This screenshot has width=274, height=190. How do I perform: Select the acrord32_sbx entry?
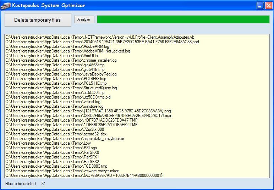click(56, 134)
